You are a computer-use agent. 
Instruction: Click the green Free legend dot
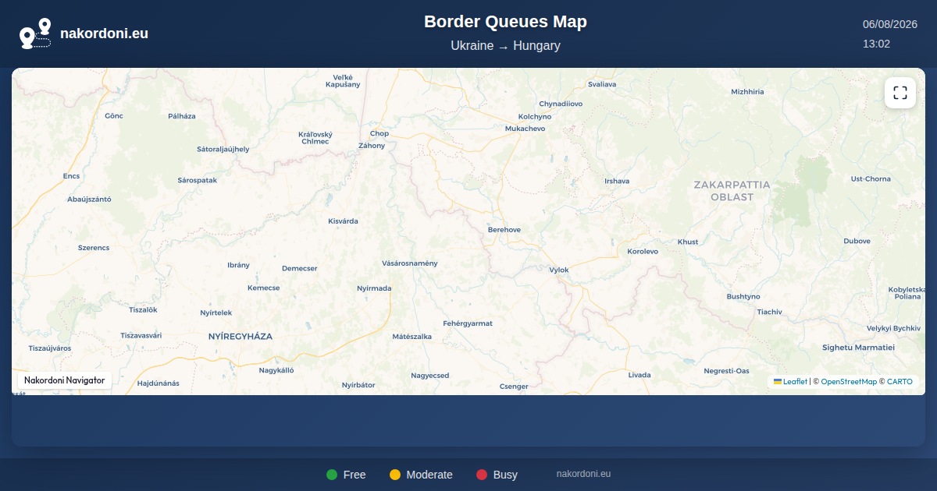332,475
